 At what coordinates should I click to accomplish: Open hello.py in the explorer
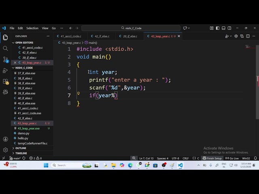tap(32, 138)
